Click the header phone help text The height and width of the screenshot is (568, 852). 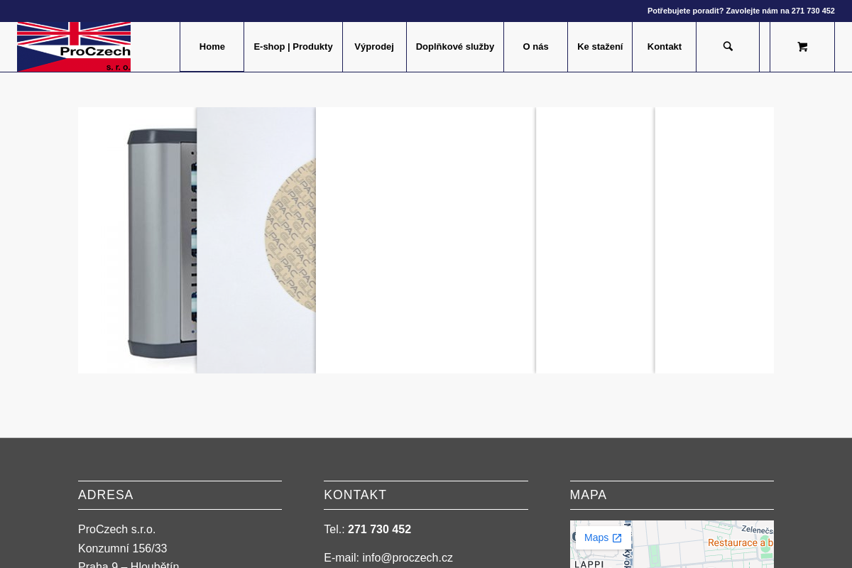point(741,11)
